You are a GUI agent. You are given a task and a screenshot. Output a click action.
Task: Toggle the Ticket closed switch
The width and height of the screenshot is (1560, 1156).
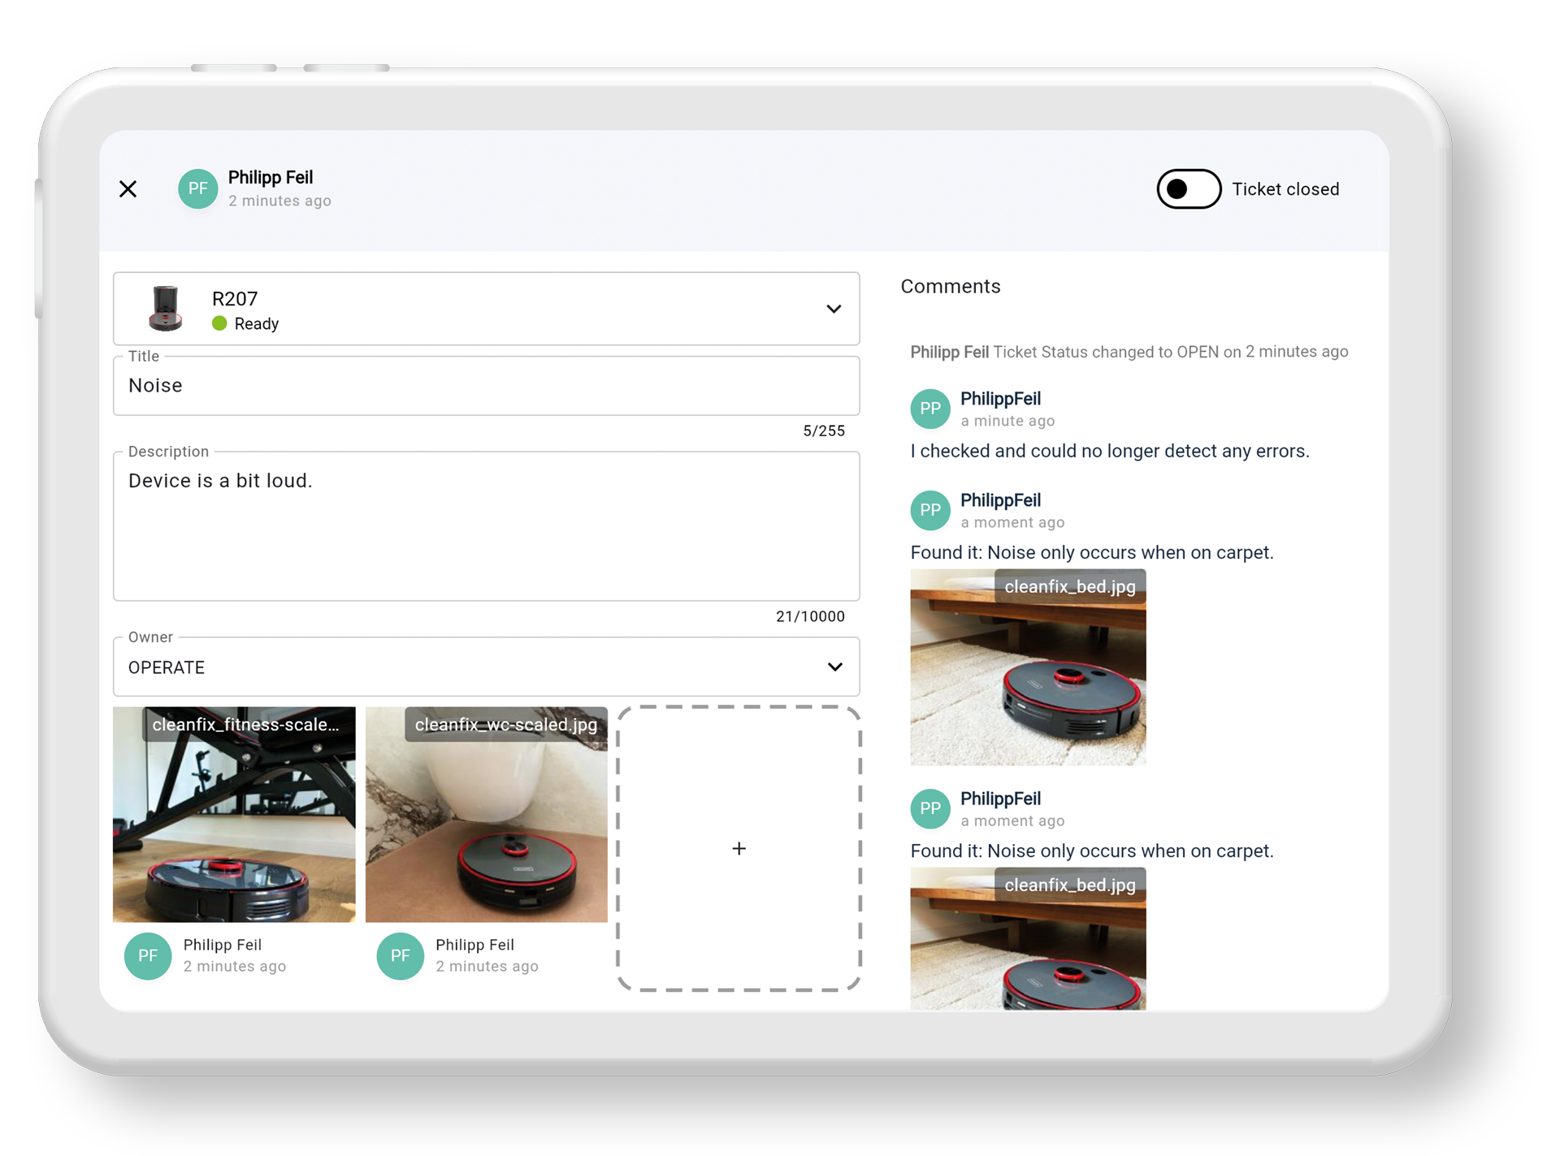click(1188, 189)
